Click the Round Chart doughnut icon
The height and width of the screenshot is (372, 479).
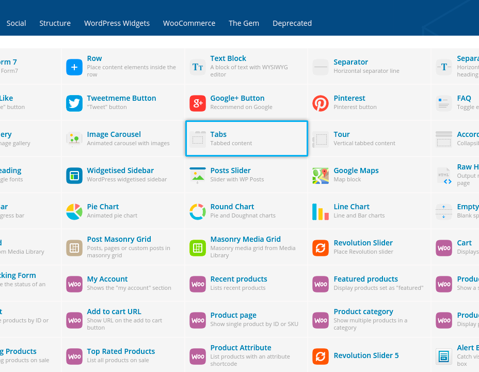pyautogui.click(x=198, y=212)
